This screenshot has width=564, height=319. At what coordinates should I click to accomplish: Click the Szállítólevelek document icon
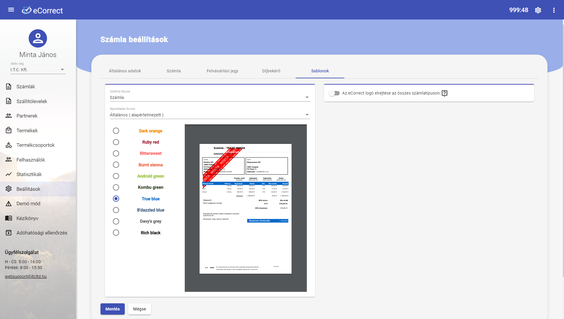(x=9, y=101)
